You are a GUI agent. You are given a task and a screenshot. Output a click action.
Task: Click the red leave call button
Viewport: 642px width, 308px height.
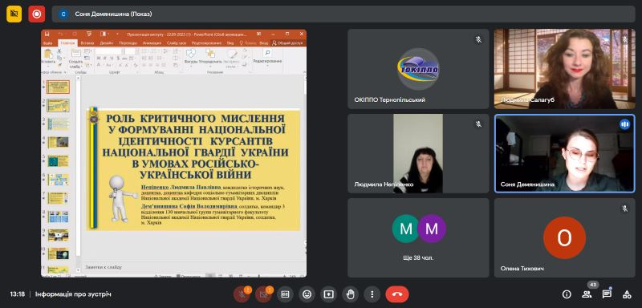397,294
